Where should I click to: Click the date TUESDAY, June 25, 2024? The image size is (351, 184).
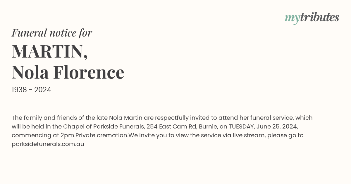click(263, 126)
